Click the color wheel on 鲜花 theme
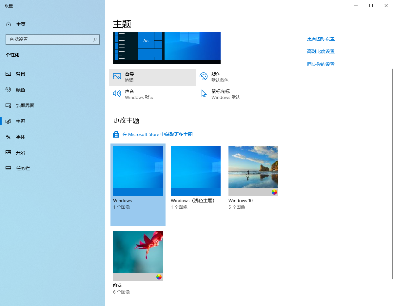This screenshot has height=306, width=394. click(159, 277)
